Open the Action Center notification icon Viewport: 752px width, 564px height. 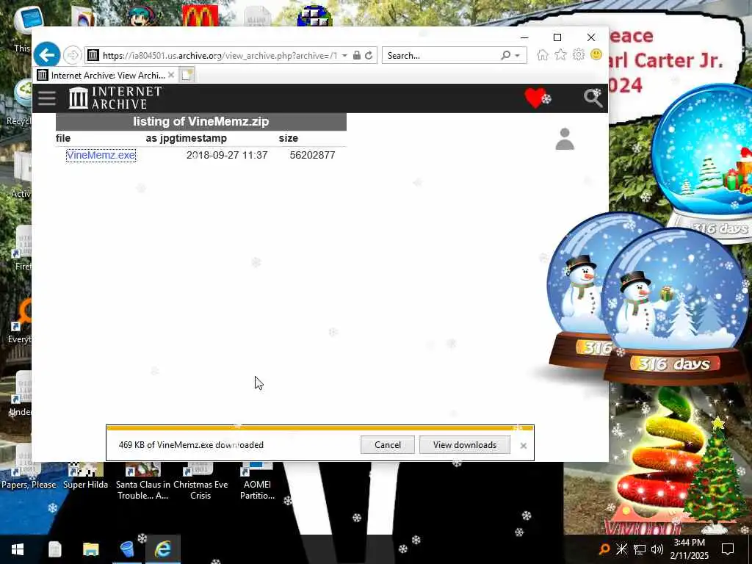click(728, 549)
